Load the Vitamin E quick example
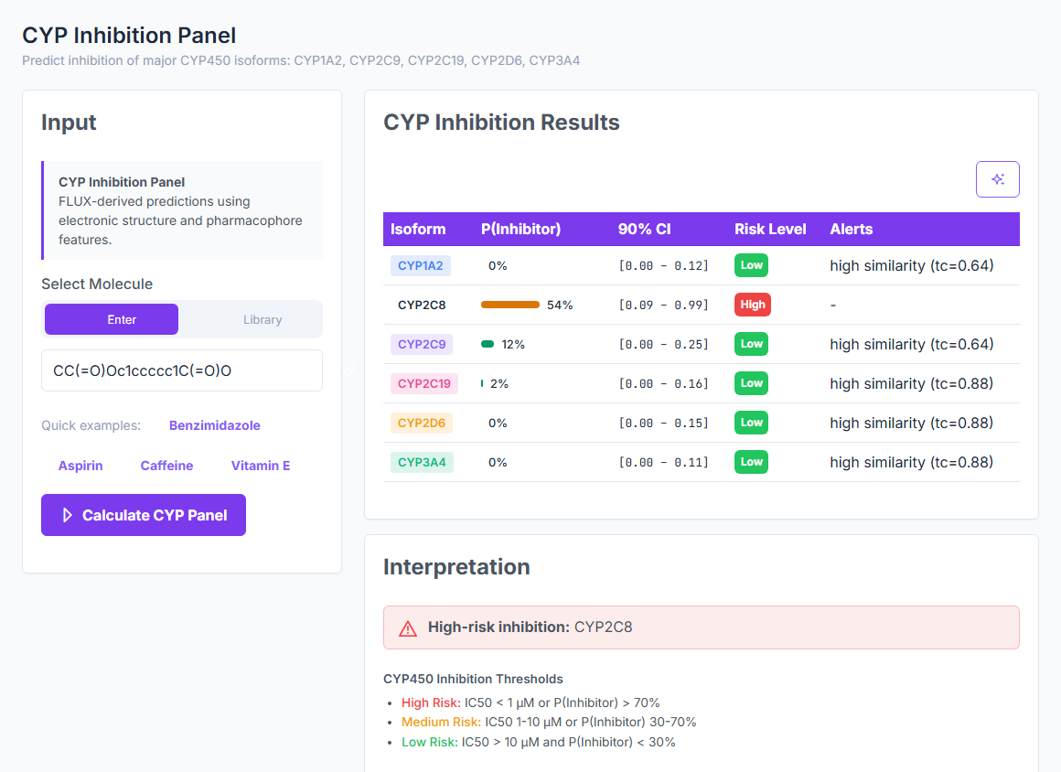The height and width of the screenshot is (772, 1061). [261, 466]
